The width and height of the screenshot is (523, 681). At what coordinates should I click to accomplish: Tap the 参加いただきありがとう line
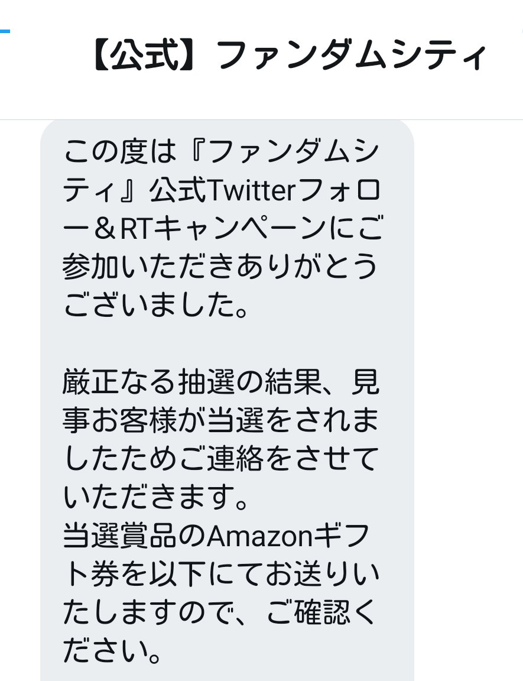click(x=220, y=266)
